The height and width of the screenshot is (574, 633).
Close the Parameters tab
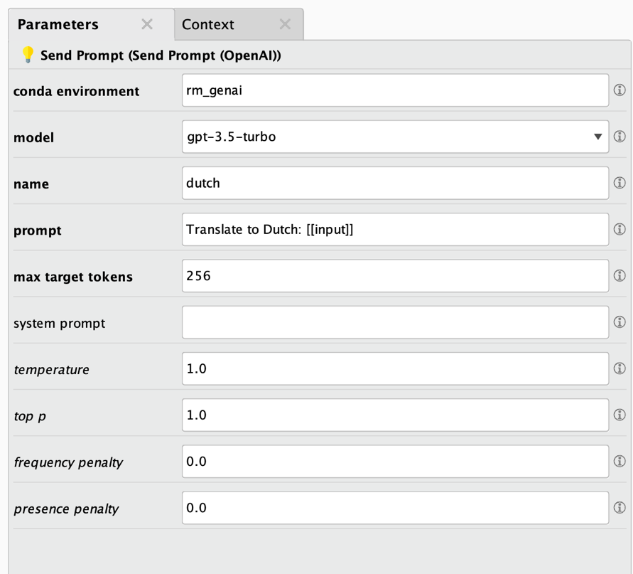point(147,24)
